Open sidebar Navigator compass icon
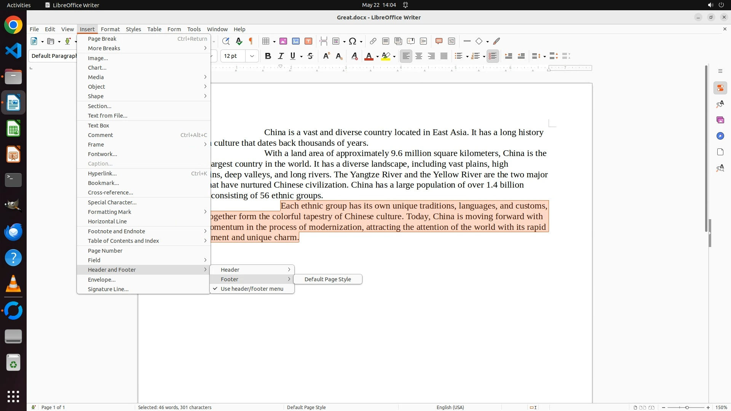This screenshot has width=731, height=411. tap(720, 136)
